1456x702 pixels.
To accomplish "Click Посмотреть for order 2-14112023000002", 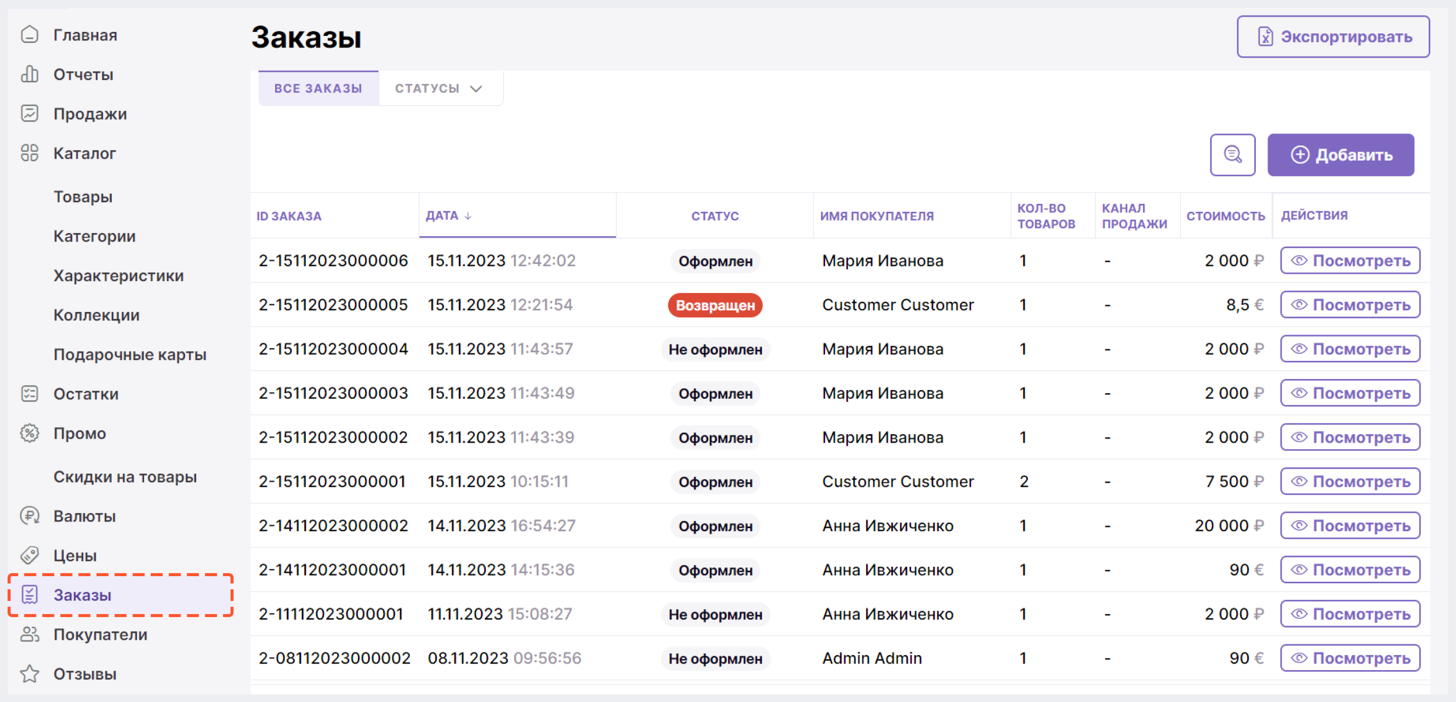I will pyautogui.click(x=1350, y=525).
